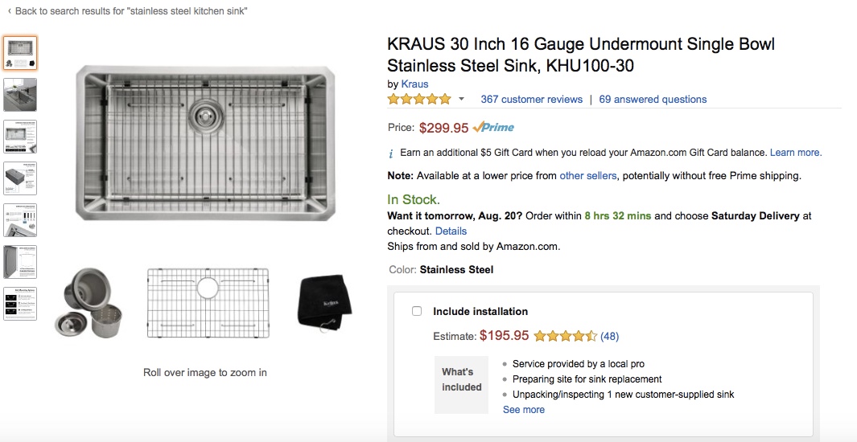View 69 answered questions
857x442 pixels.
pos(653,100)
